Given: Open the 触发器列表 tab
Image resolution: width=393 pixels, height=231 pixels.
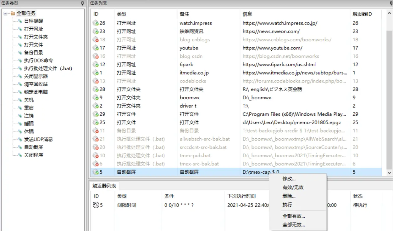Looking at the screenshot, I should point(104,186).
